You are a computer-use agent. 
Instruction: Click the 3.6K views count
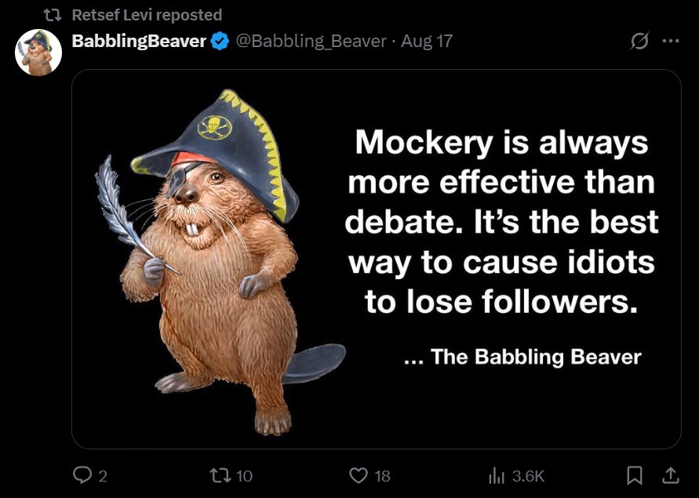528,477
